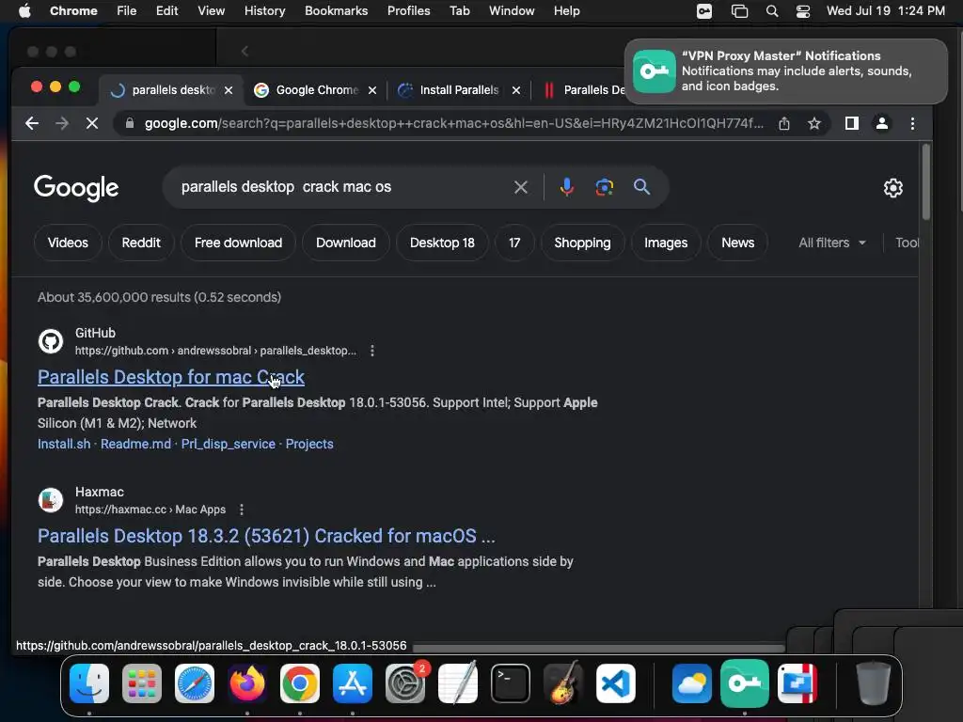Select the Shopping filter chip
The width and height of the screenshot is (963, 722).
coord(582,243)
